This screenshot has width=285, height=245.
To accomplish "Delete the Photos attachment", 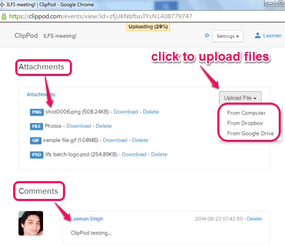I will pyautogui.click(x=104, y=126).
